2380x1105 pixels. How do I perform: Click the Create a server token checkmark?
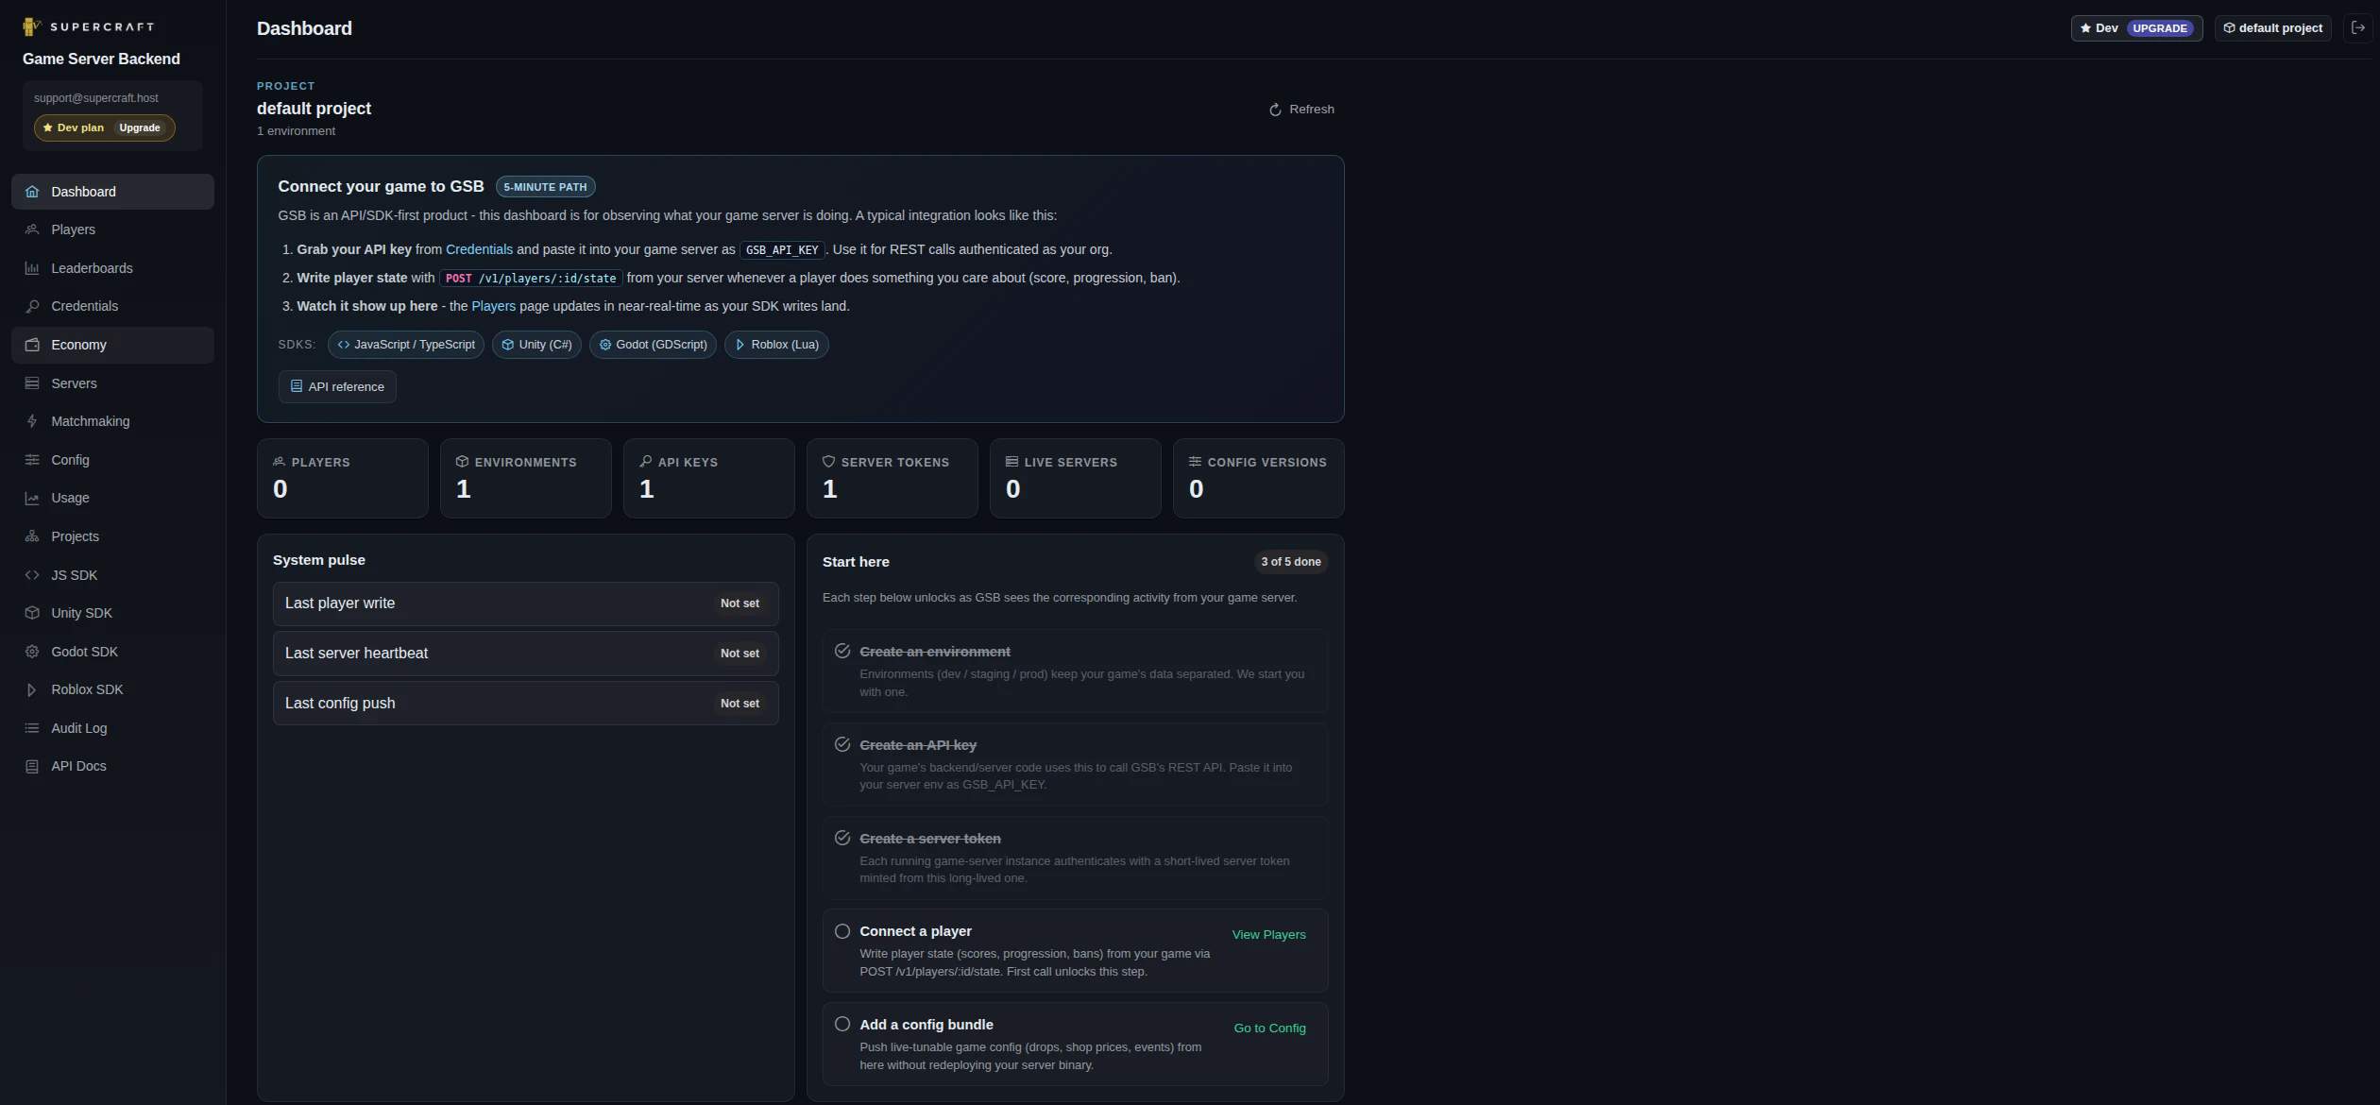[842, 838]
